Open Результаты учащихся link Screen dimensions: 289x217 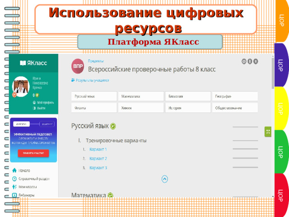[90, 80]
